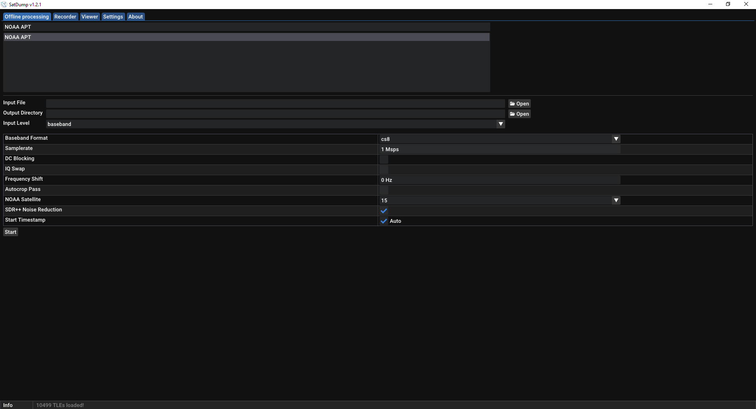Click the Info label in status bar
756x409 pixels.
coord(8,405)
